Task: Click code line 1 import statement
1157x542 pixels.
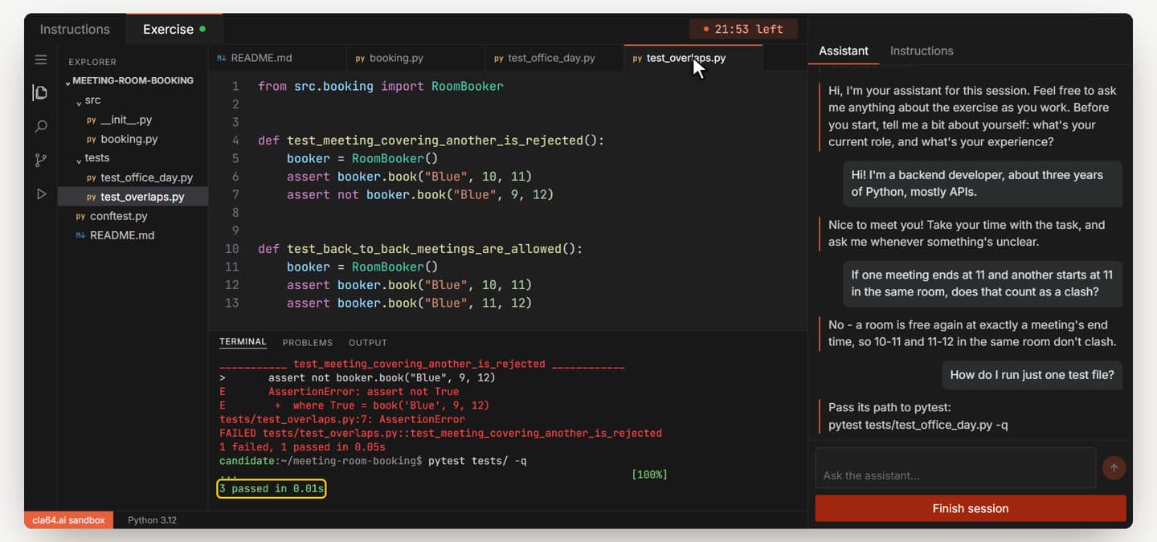Action: pyautogui.click(x=381, y=86)
